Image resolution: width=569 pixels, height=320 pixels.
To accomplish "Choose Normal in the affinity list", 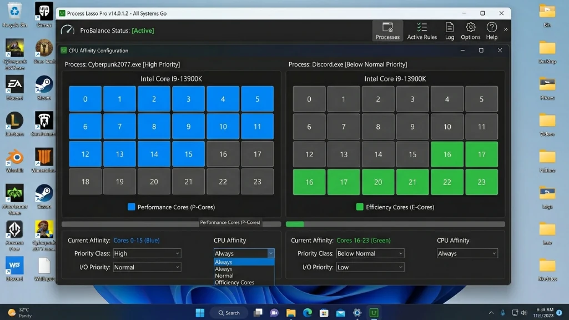I will point(244,276).
